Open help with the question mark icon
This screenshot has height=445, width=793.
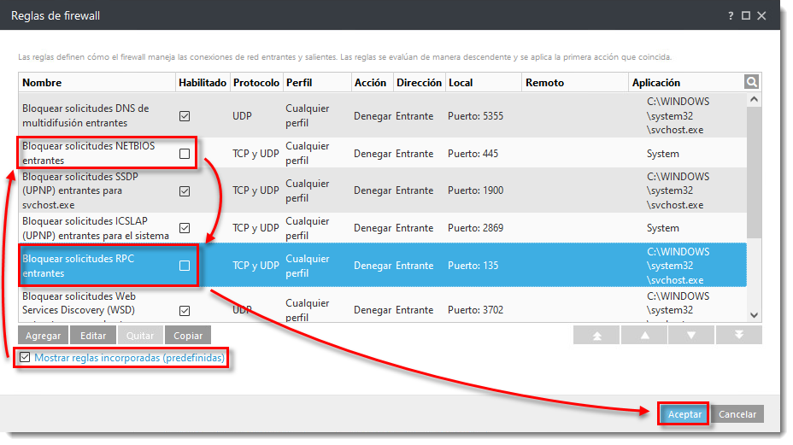[x=731, y=15]
